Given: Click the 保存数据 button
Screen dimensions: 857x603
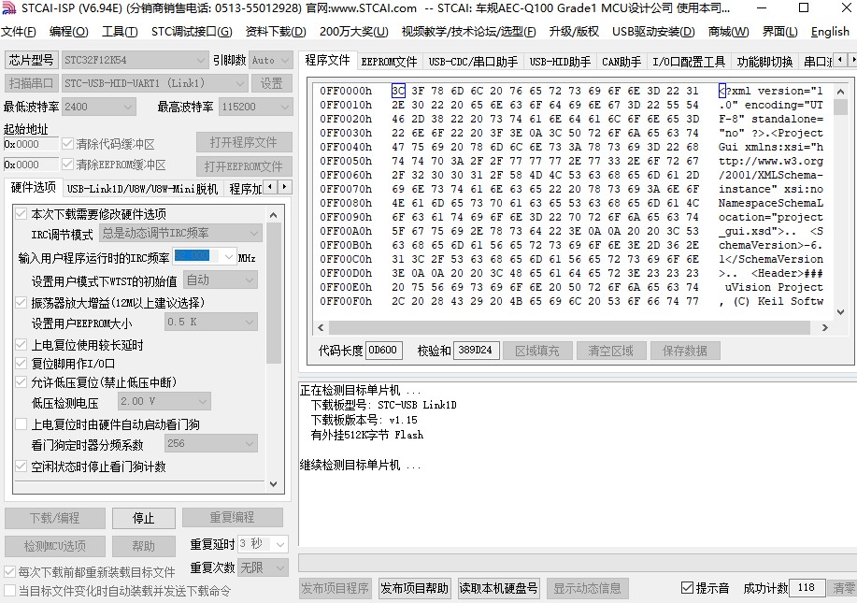Looking at the screenshot, I should [685, 351].
